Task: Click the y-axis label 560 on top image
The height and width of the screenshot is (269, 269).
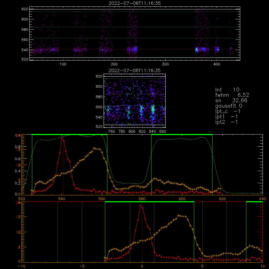Action: (x=25, y=40)
